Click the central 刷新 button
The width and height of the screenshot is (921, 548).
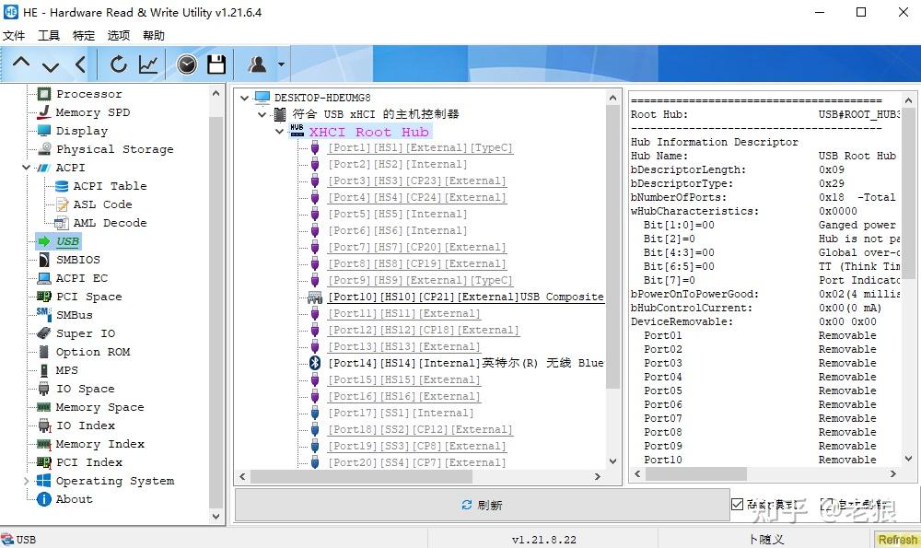pos(482,505)
